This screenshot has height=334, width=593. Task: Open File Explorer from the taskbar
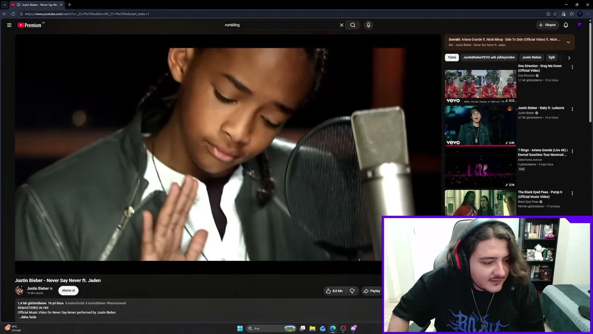tap(313, 328)
